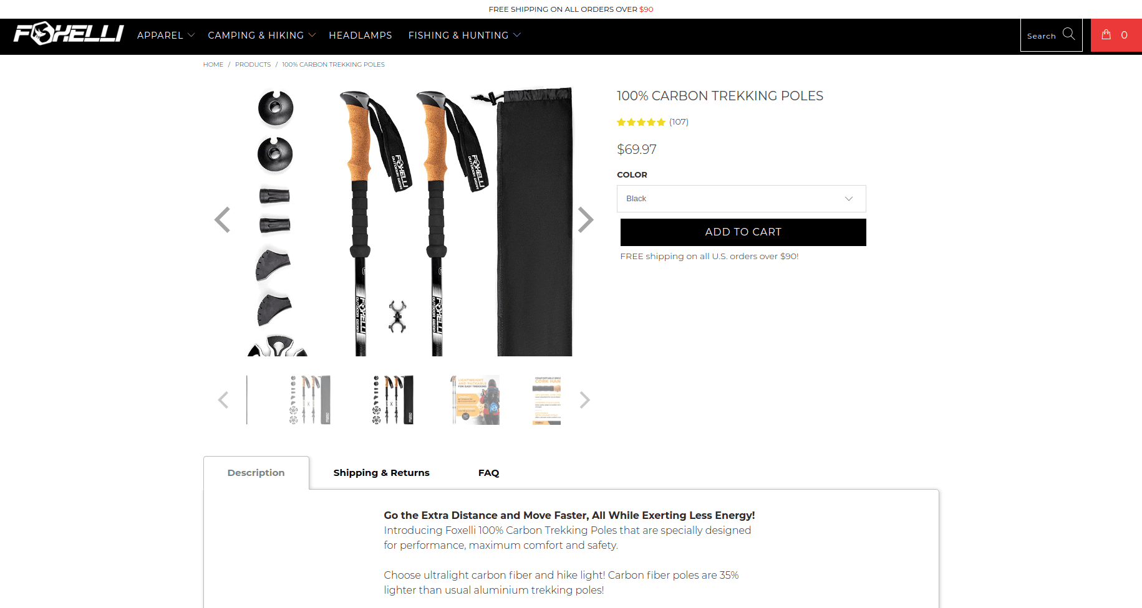1142x608 pixels.
Task: Show next product image with right arrow
Action: click(585, 219)
